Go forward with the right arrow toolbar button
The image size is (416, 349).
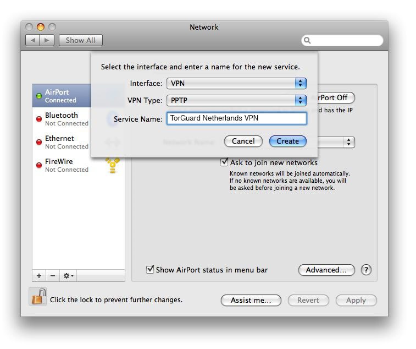pos(47,40)
